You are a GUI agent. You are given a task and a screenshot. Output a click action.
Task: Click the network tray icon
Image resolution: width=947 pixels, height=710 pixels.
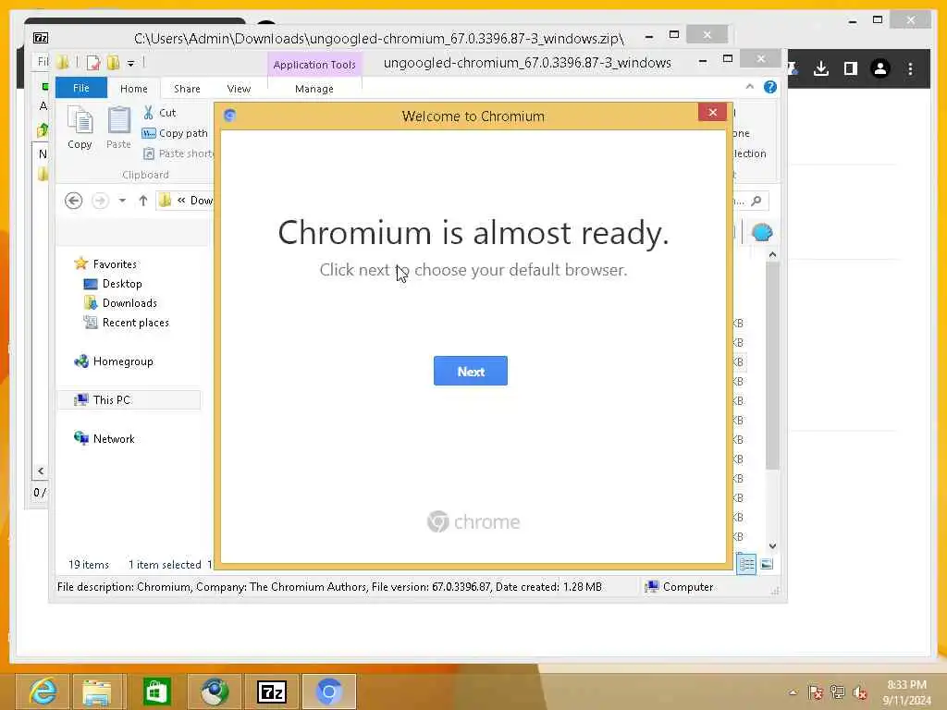point(837,692)
